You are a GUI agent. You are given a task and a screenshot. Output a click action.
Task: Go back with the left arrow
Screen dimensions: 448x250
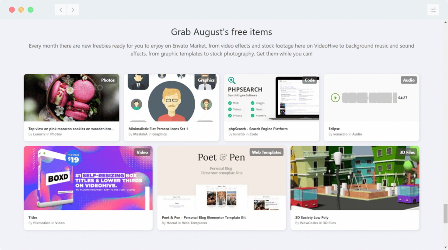tap(61, 10)
